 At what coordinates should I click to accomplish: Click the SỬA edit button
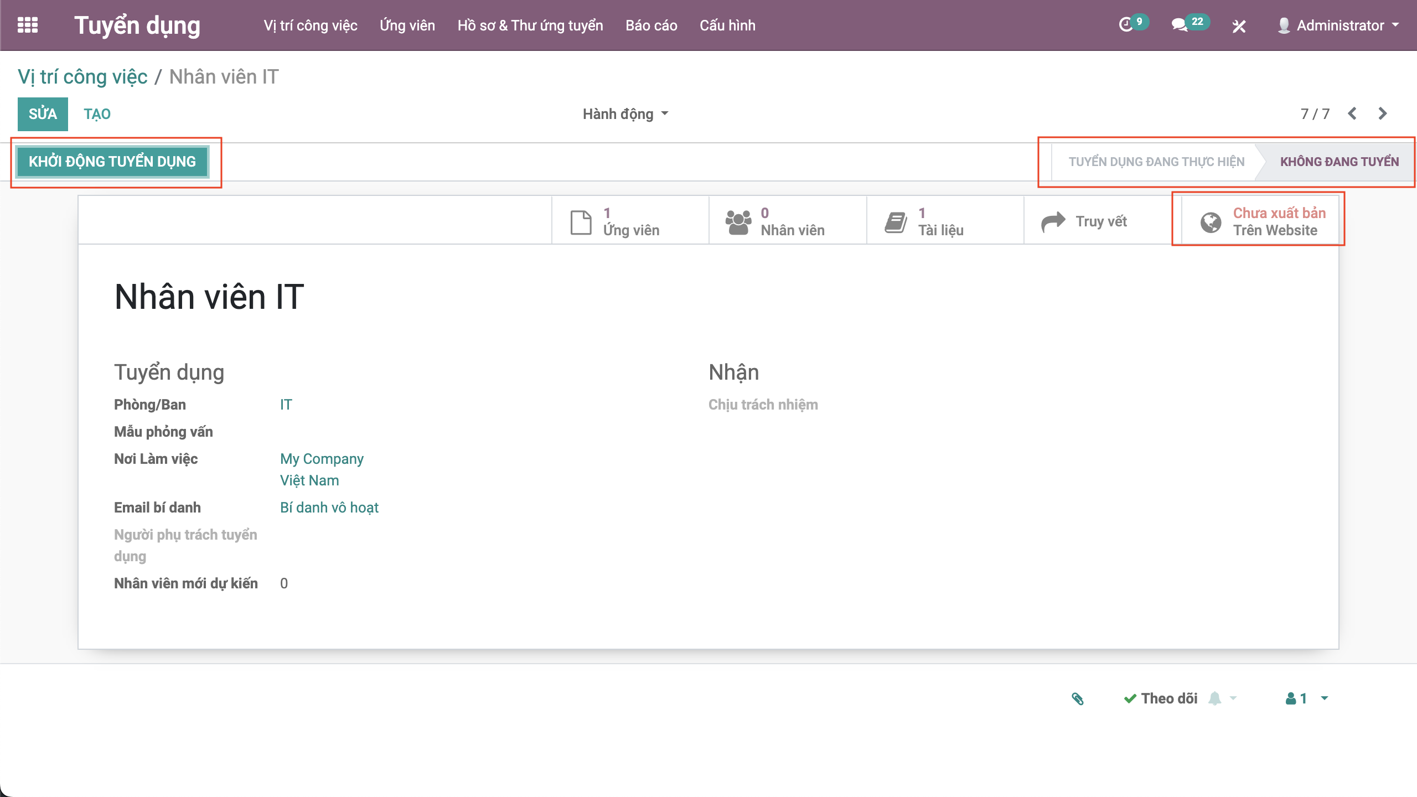coord(43,114)
